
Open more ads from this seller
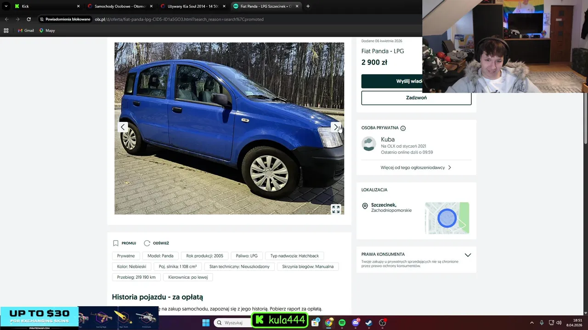(x=416, y=167)
